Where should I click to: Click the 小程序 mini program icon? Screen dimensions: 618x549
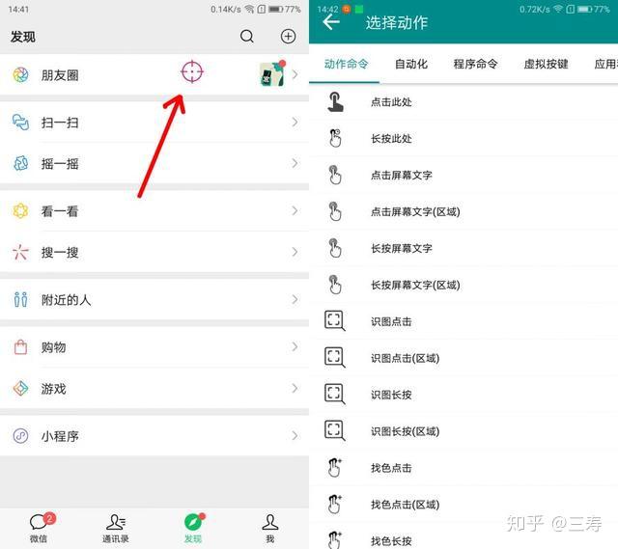coord(20,436)
